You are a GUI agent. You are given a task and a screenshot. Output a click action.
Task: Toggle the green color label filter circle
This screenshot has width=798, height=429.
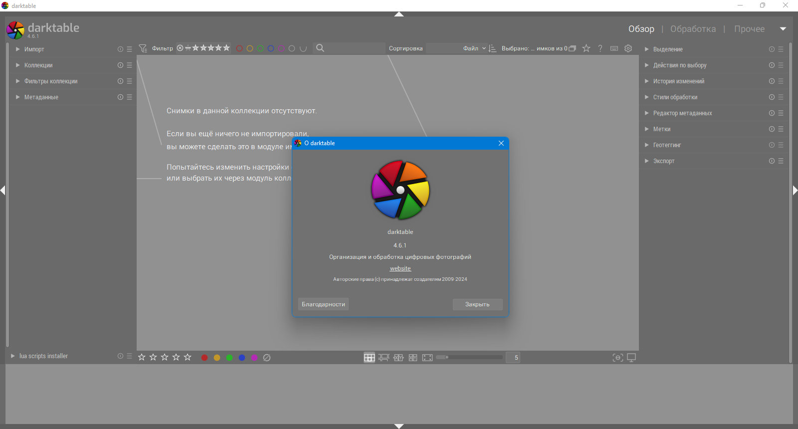click(260, 48)
